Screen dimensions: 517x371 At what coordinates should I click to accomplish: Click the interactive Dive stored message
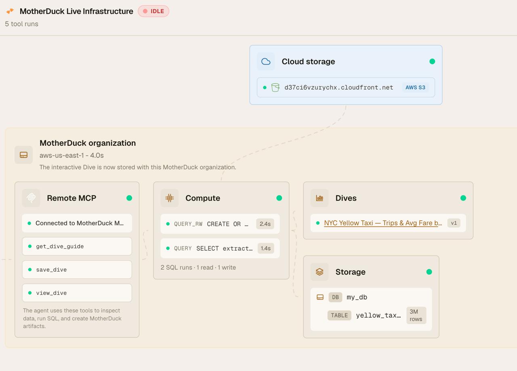point(138,167)
